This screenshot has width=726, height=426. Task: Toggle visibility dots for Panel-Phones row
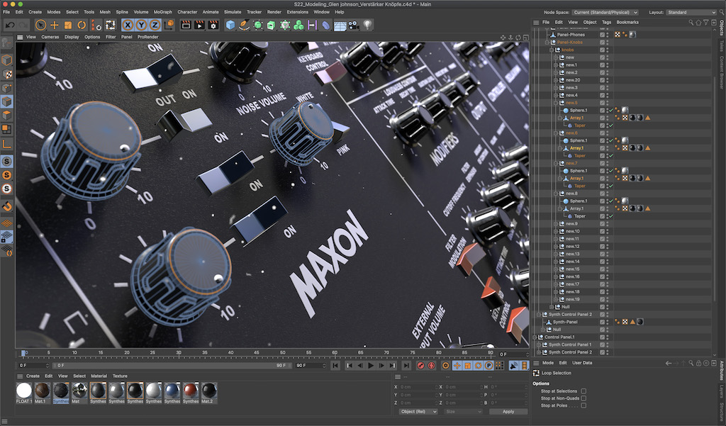608,35
